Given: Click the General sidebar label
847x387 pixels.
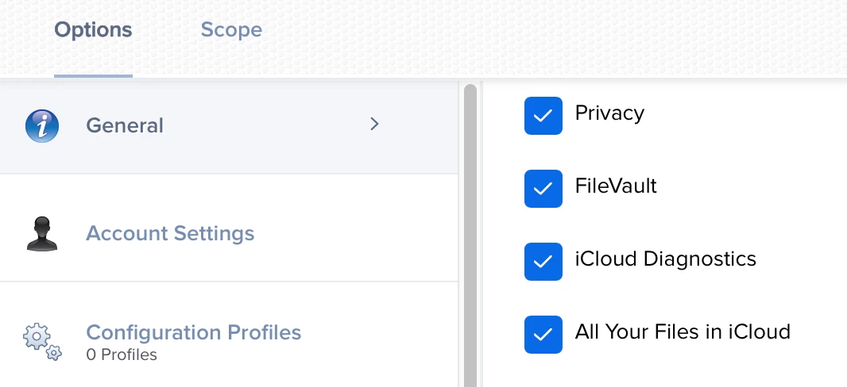Looking at the screenshot, I should (124, 125).
